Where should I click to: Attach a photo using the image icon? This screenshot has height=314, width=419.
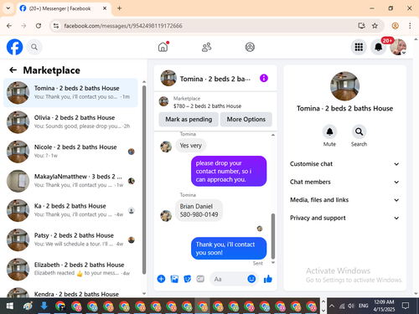point(174,279)
